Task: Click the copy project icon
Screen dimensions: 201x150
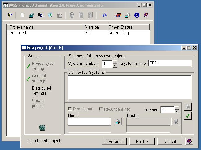Action: [41, 15]
